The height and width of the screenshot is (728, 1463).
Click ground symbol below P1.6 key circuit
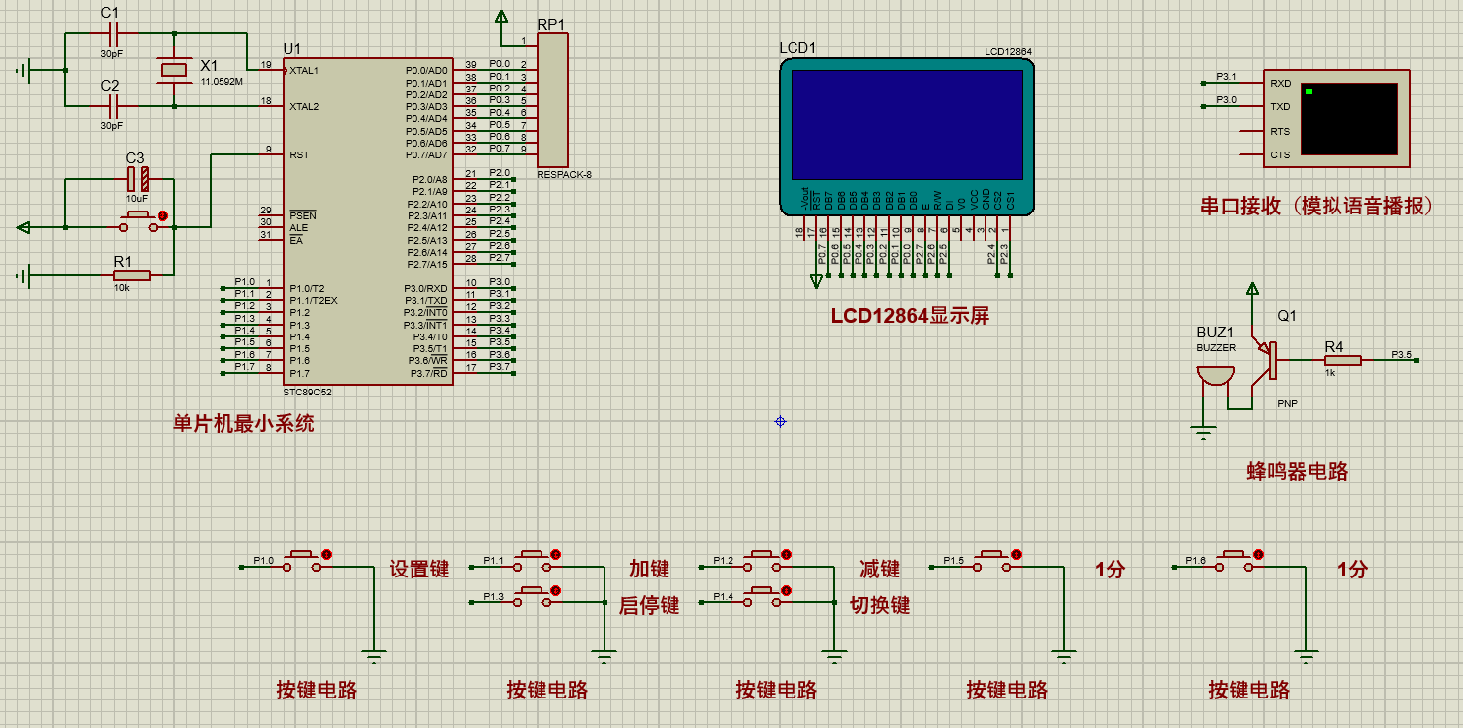(1305, 655)
